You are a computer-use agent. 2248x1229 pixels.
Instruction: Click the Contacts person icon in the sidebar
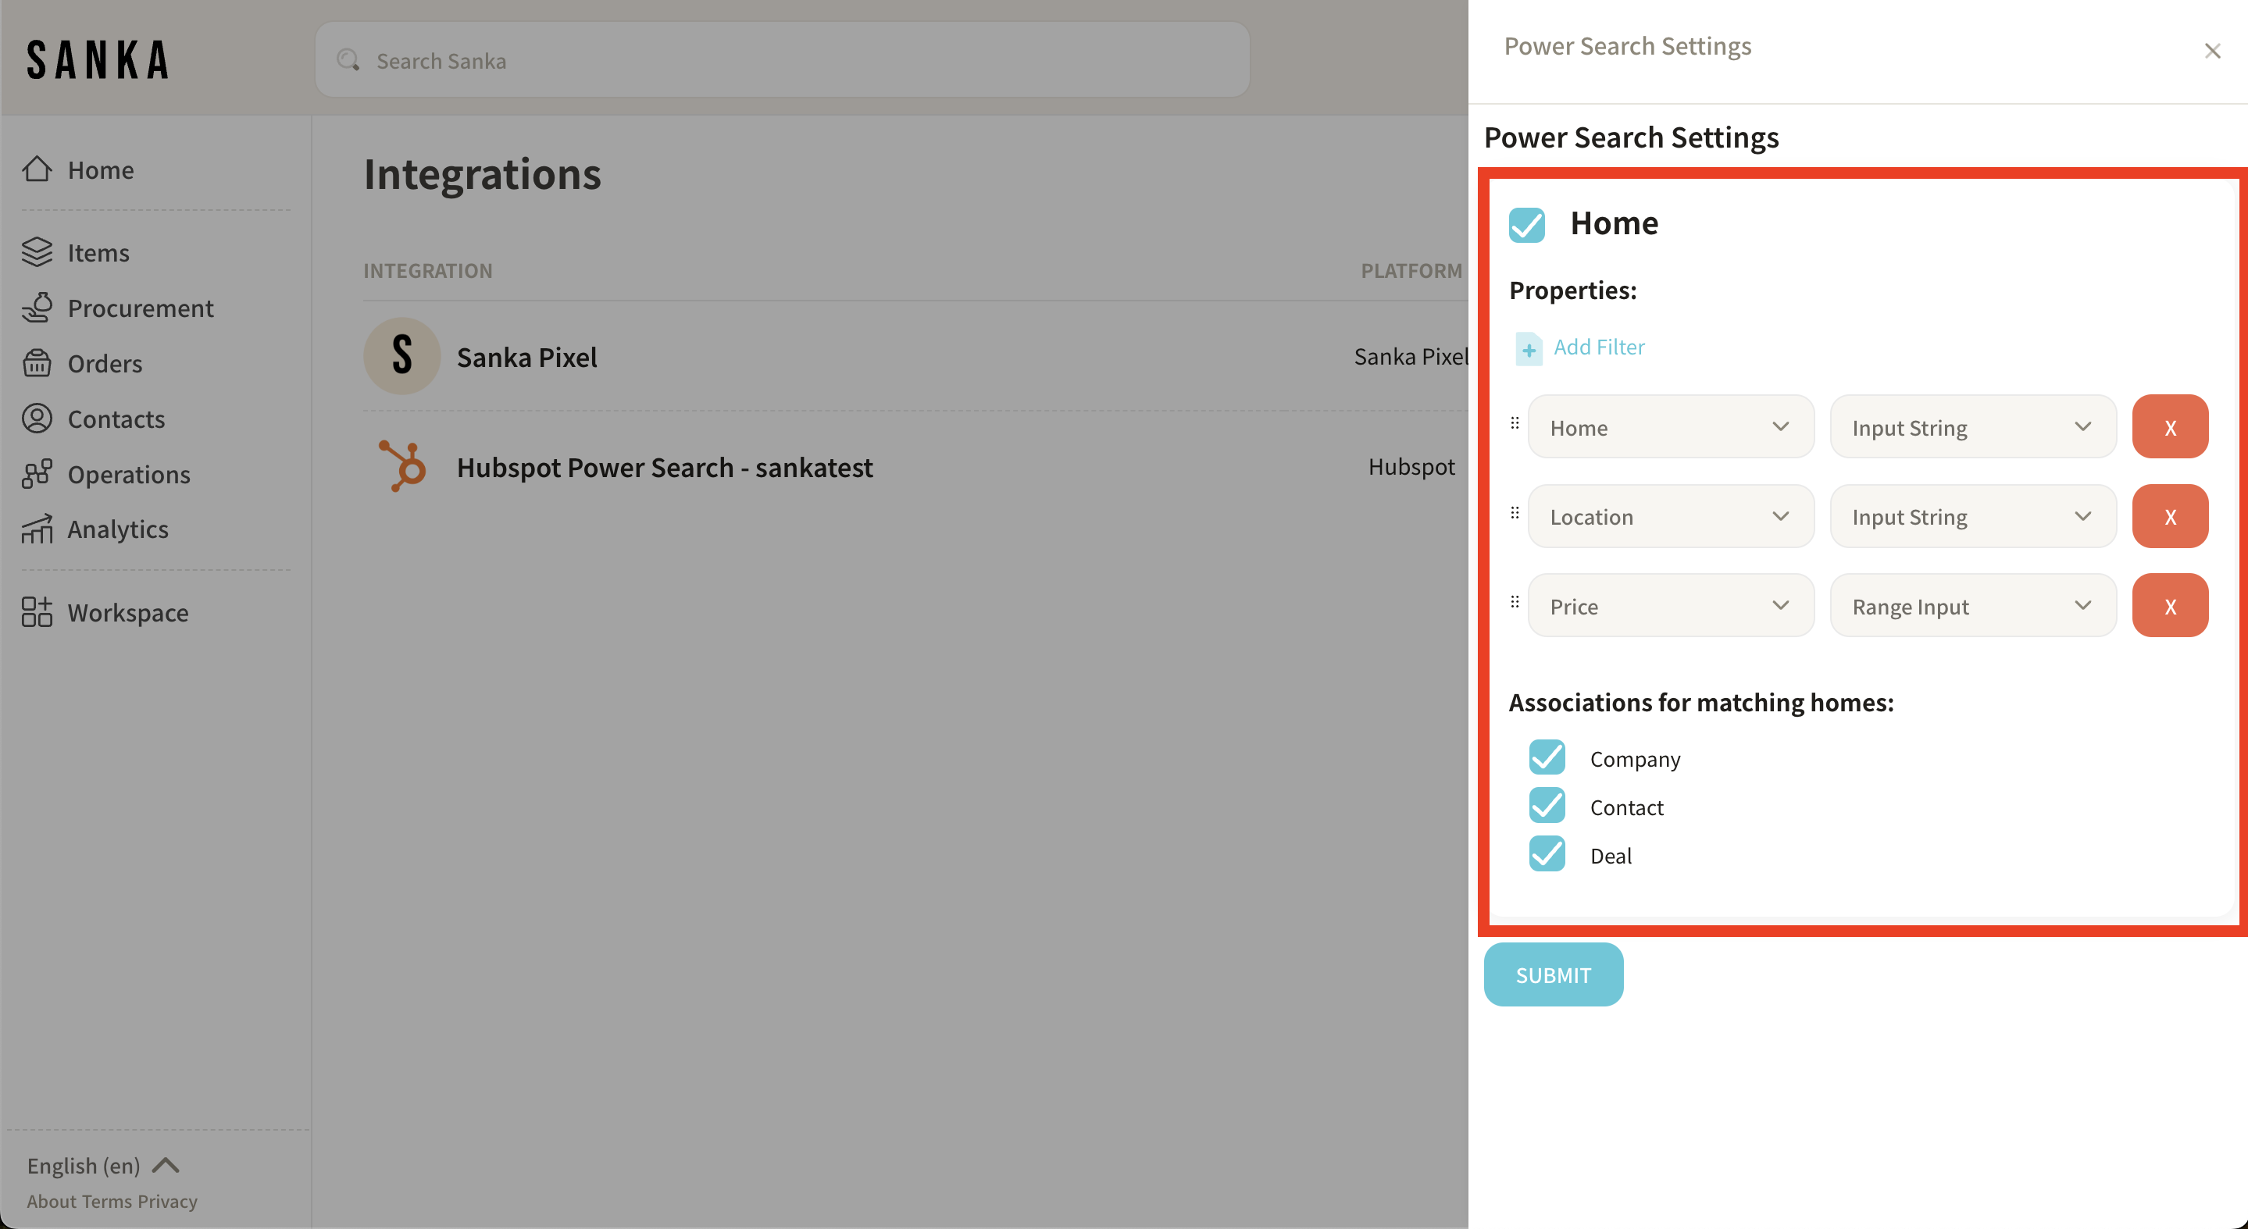point(37,419)
